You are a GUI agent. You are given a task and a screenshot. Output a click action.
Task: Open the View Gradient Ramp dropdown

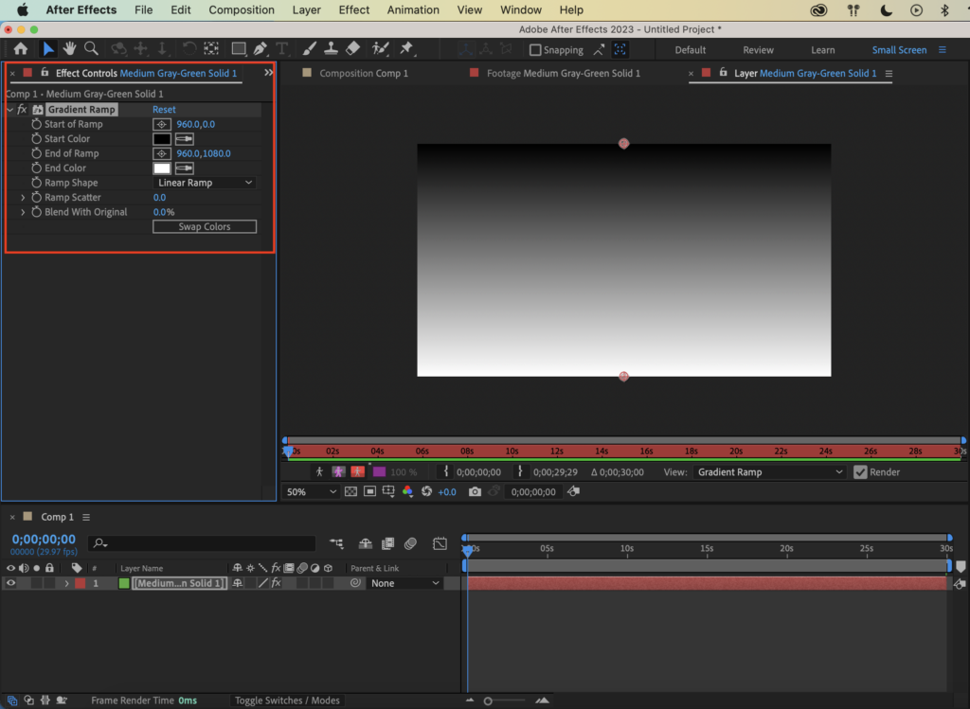click(769, 472)
